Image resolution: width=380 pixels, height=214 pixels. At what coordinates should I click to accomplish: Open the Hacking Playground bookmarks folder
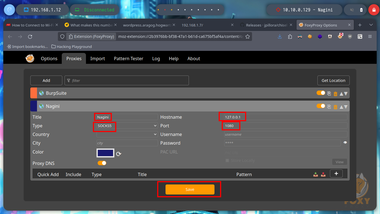(x=72, y=47)
